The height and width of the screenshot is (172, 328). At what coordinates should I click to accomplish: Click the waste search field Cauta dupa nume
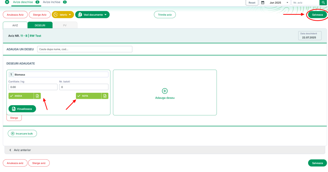[x=85, y=49]
